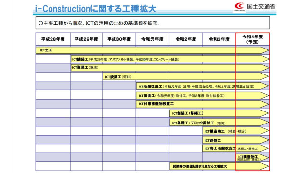Click the ICT舗装工(修繕工) bar label
This screenshot has height=173, width=308.
click(x=188, y=113)
